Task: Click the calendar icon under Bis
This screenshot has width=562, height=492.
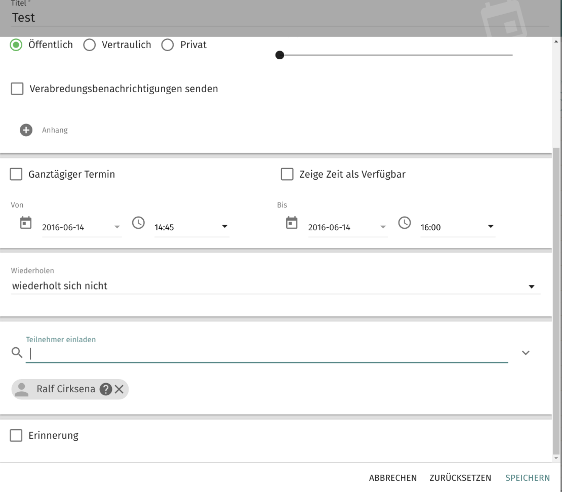Action: [x=292, y=223]
